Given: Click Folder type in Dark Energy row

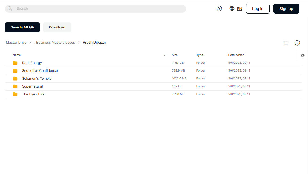Looking at the screenshot, I should pos(201,63).
